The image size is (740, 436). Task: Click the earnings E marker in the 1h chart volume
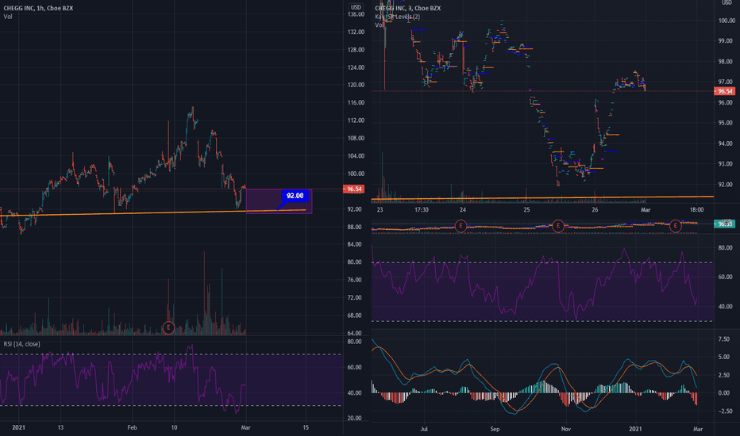(x=168, y=327)
